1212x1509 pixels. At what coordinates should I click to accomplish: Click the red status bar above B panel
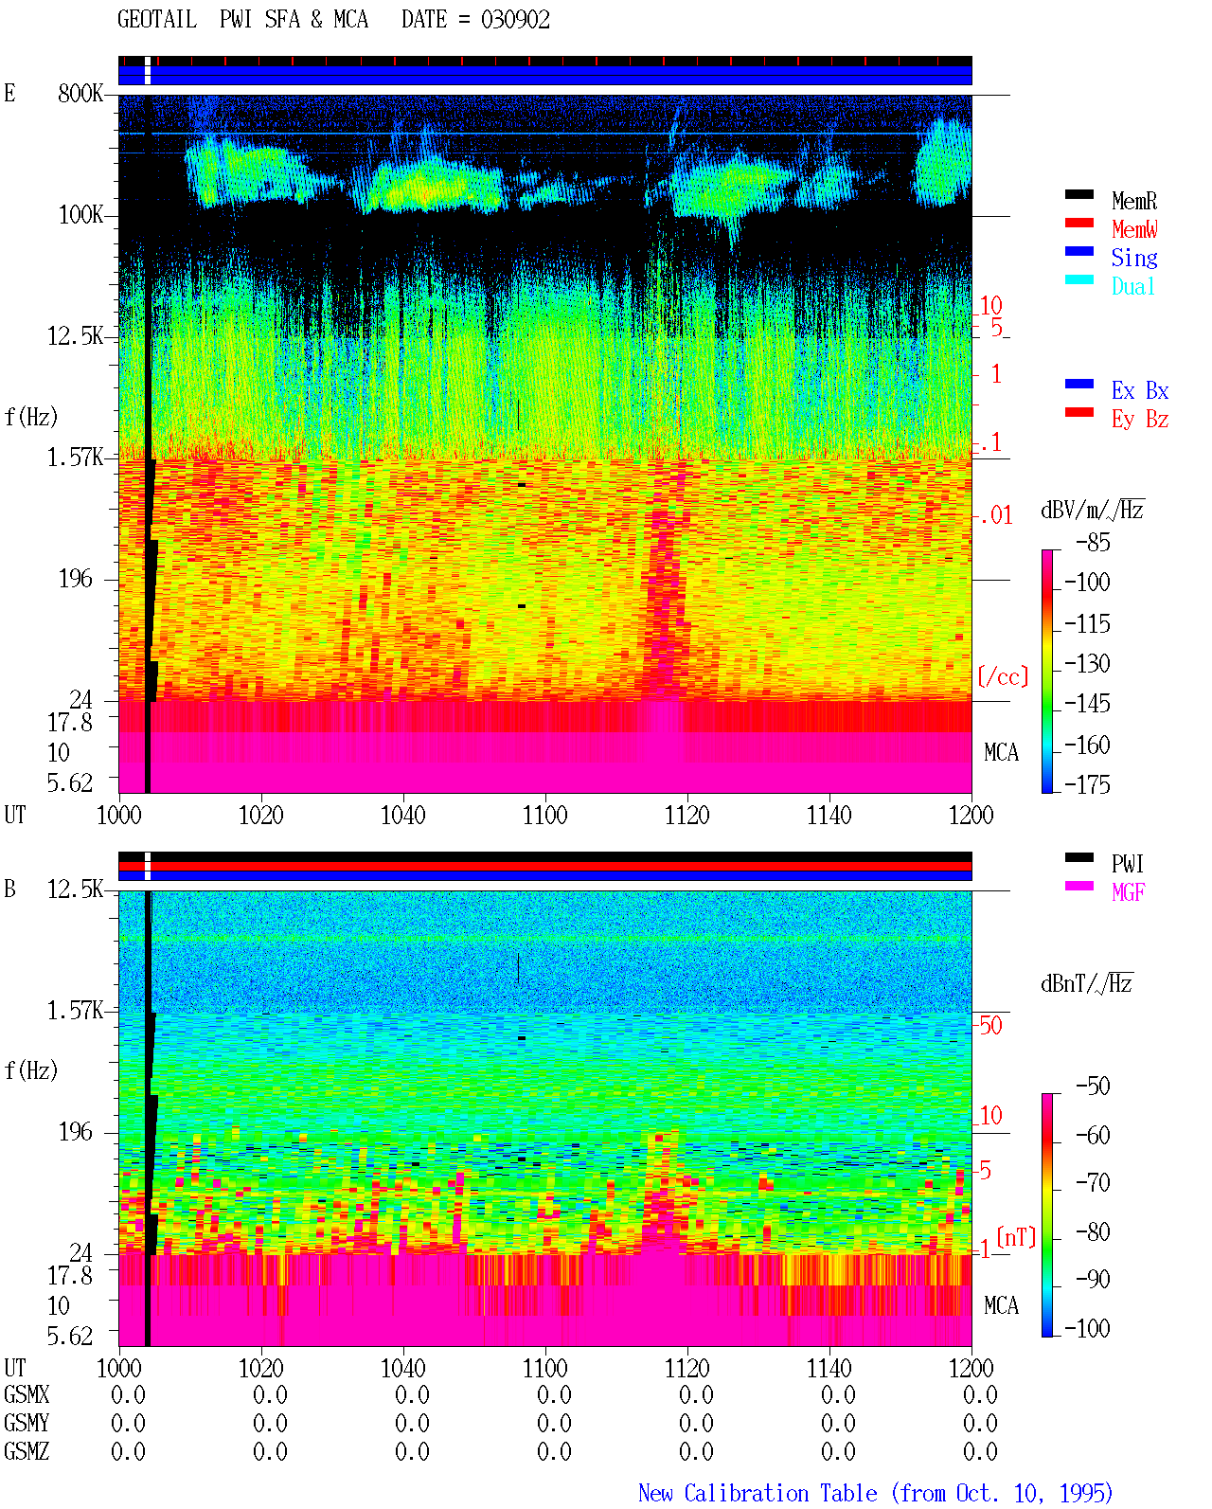point(545,866)
